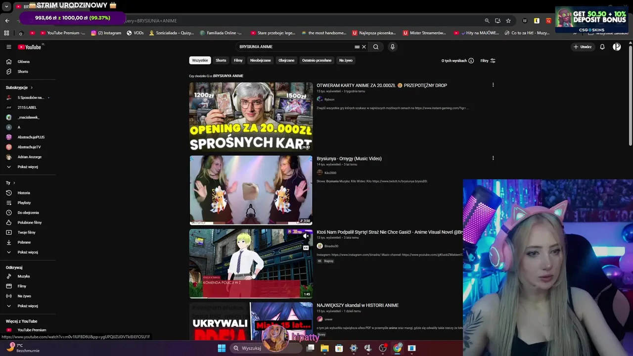Viewport: 633px width, 356px height.
Task: Toggle captions on the Visual Novel thumbnail preview
Action: pyautogui.click(x=306, y=248)
